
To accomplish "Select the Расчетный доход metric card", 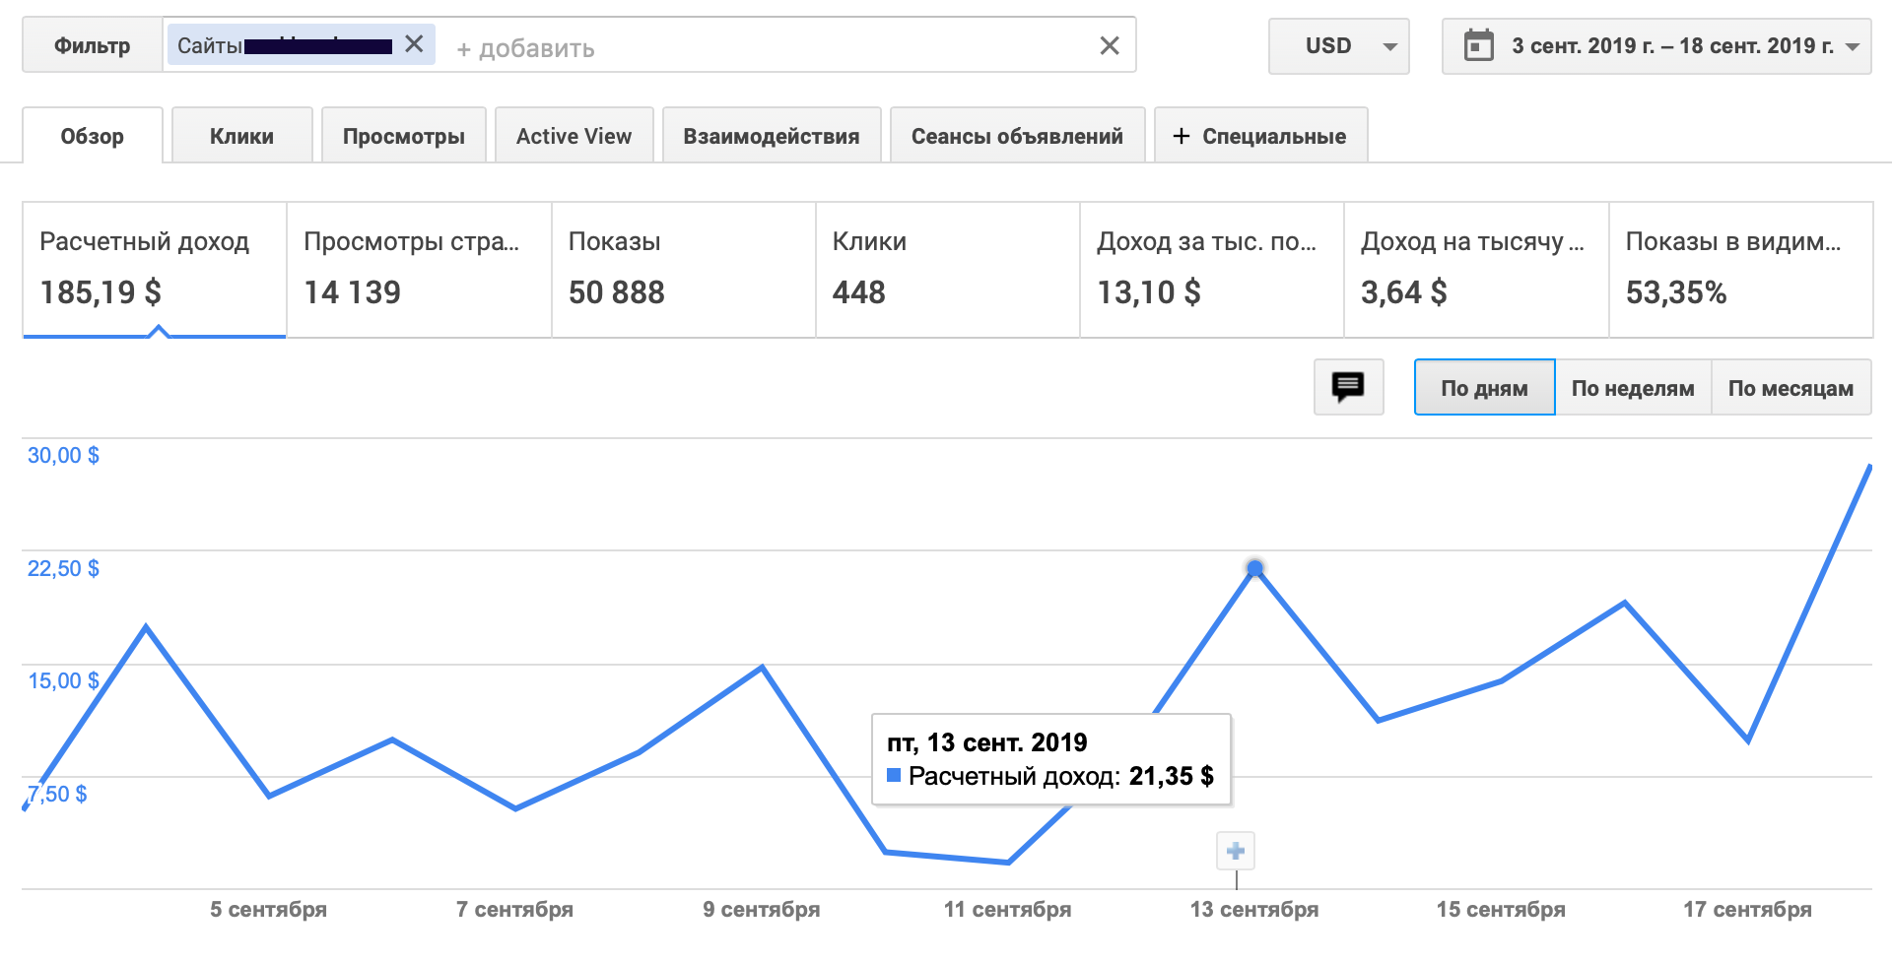I will pyautogui.click(x=154, y=269).
